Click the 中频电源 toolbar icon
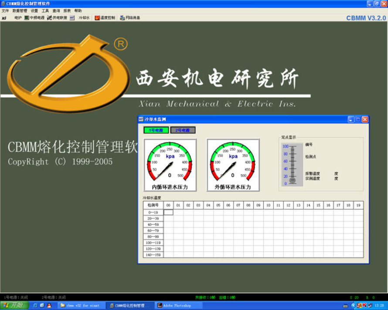 27,18
